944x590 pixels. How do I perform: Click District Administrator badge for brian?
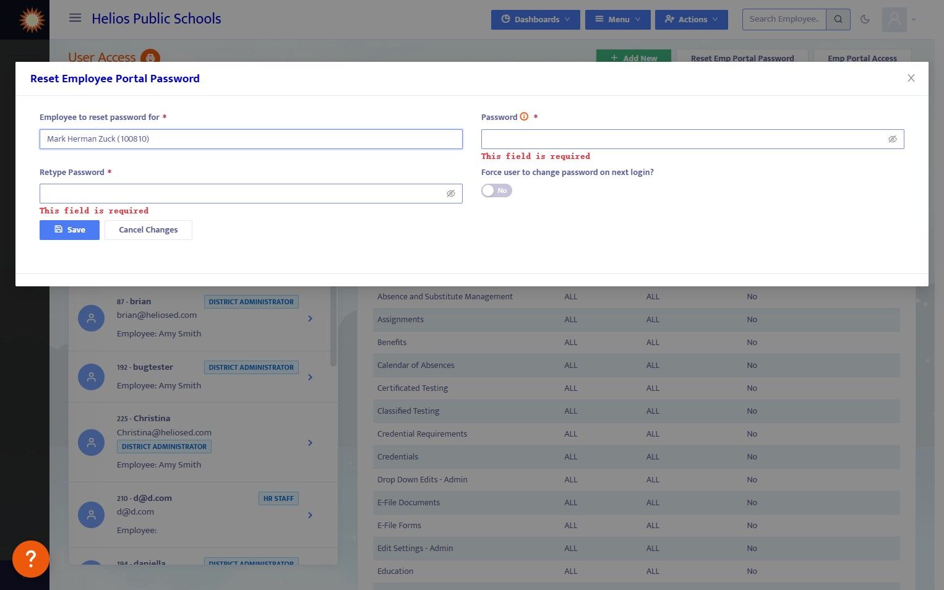coord(251,302)
